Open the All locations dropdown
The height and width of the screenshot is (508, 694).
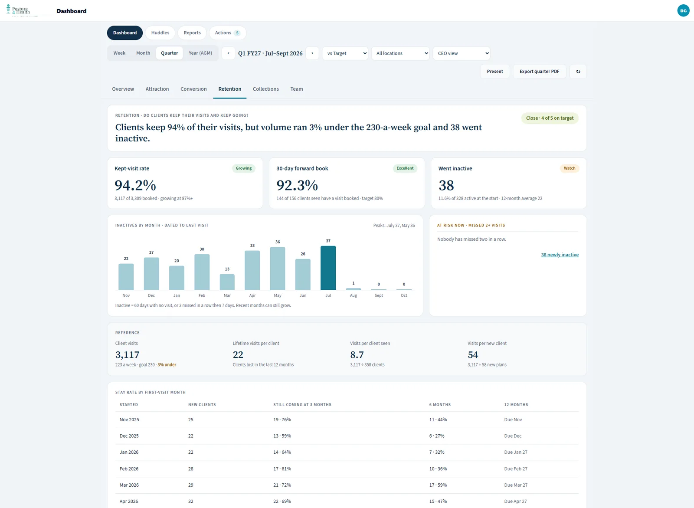[400, 53]
